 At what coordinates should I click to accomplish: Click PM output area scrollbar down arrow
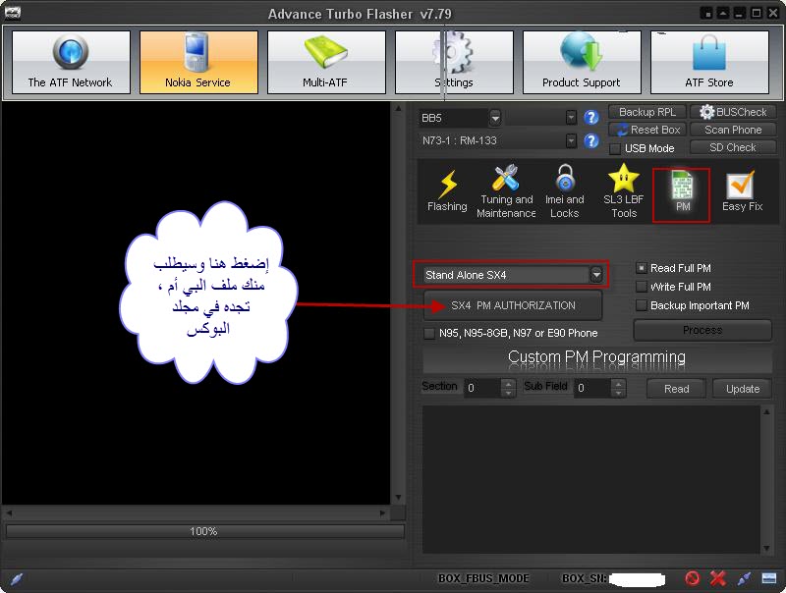tap(766, 548)
